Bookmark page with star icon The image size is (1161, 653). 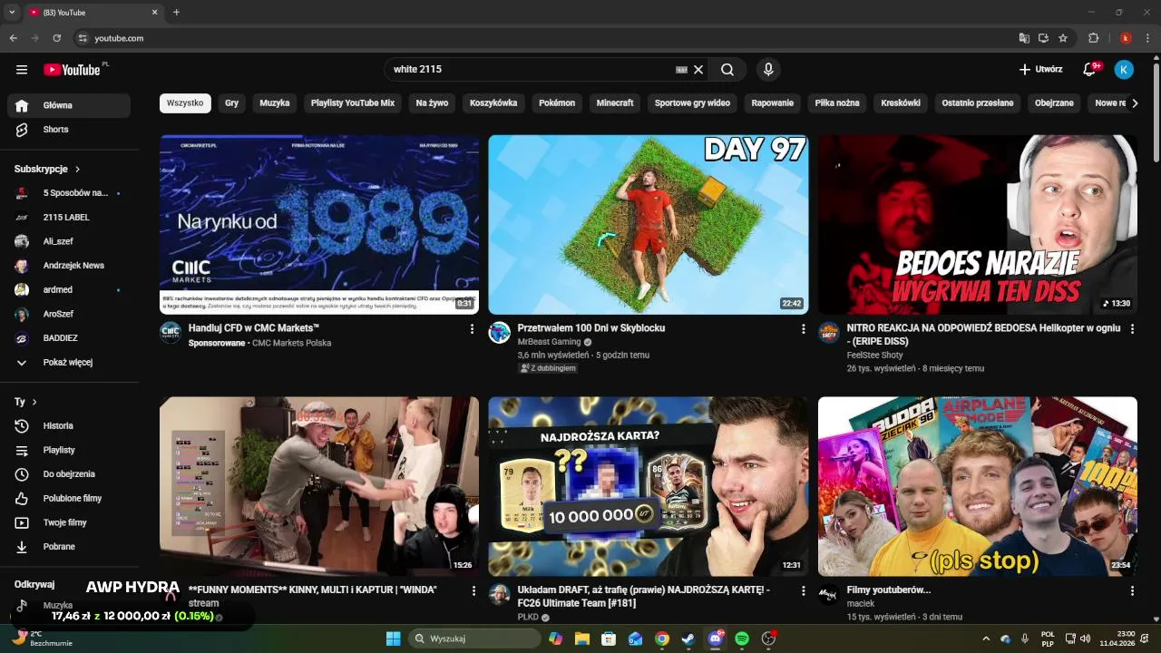tap(1063, 38)
